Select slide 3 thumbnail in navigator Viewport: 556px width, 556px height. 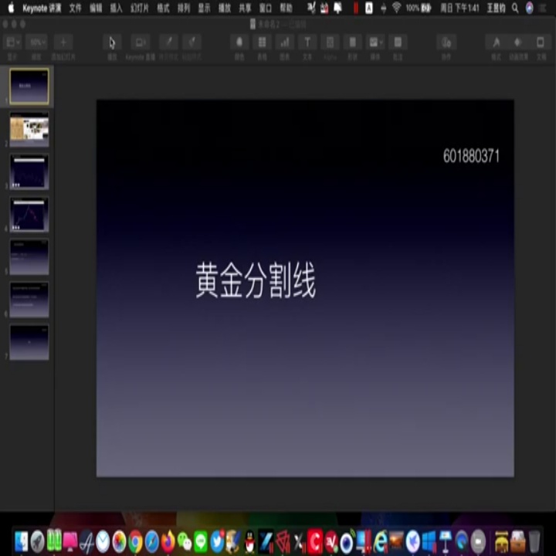[x=29, y=171]
